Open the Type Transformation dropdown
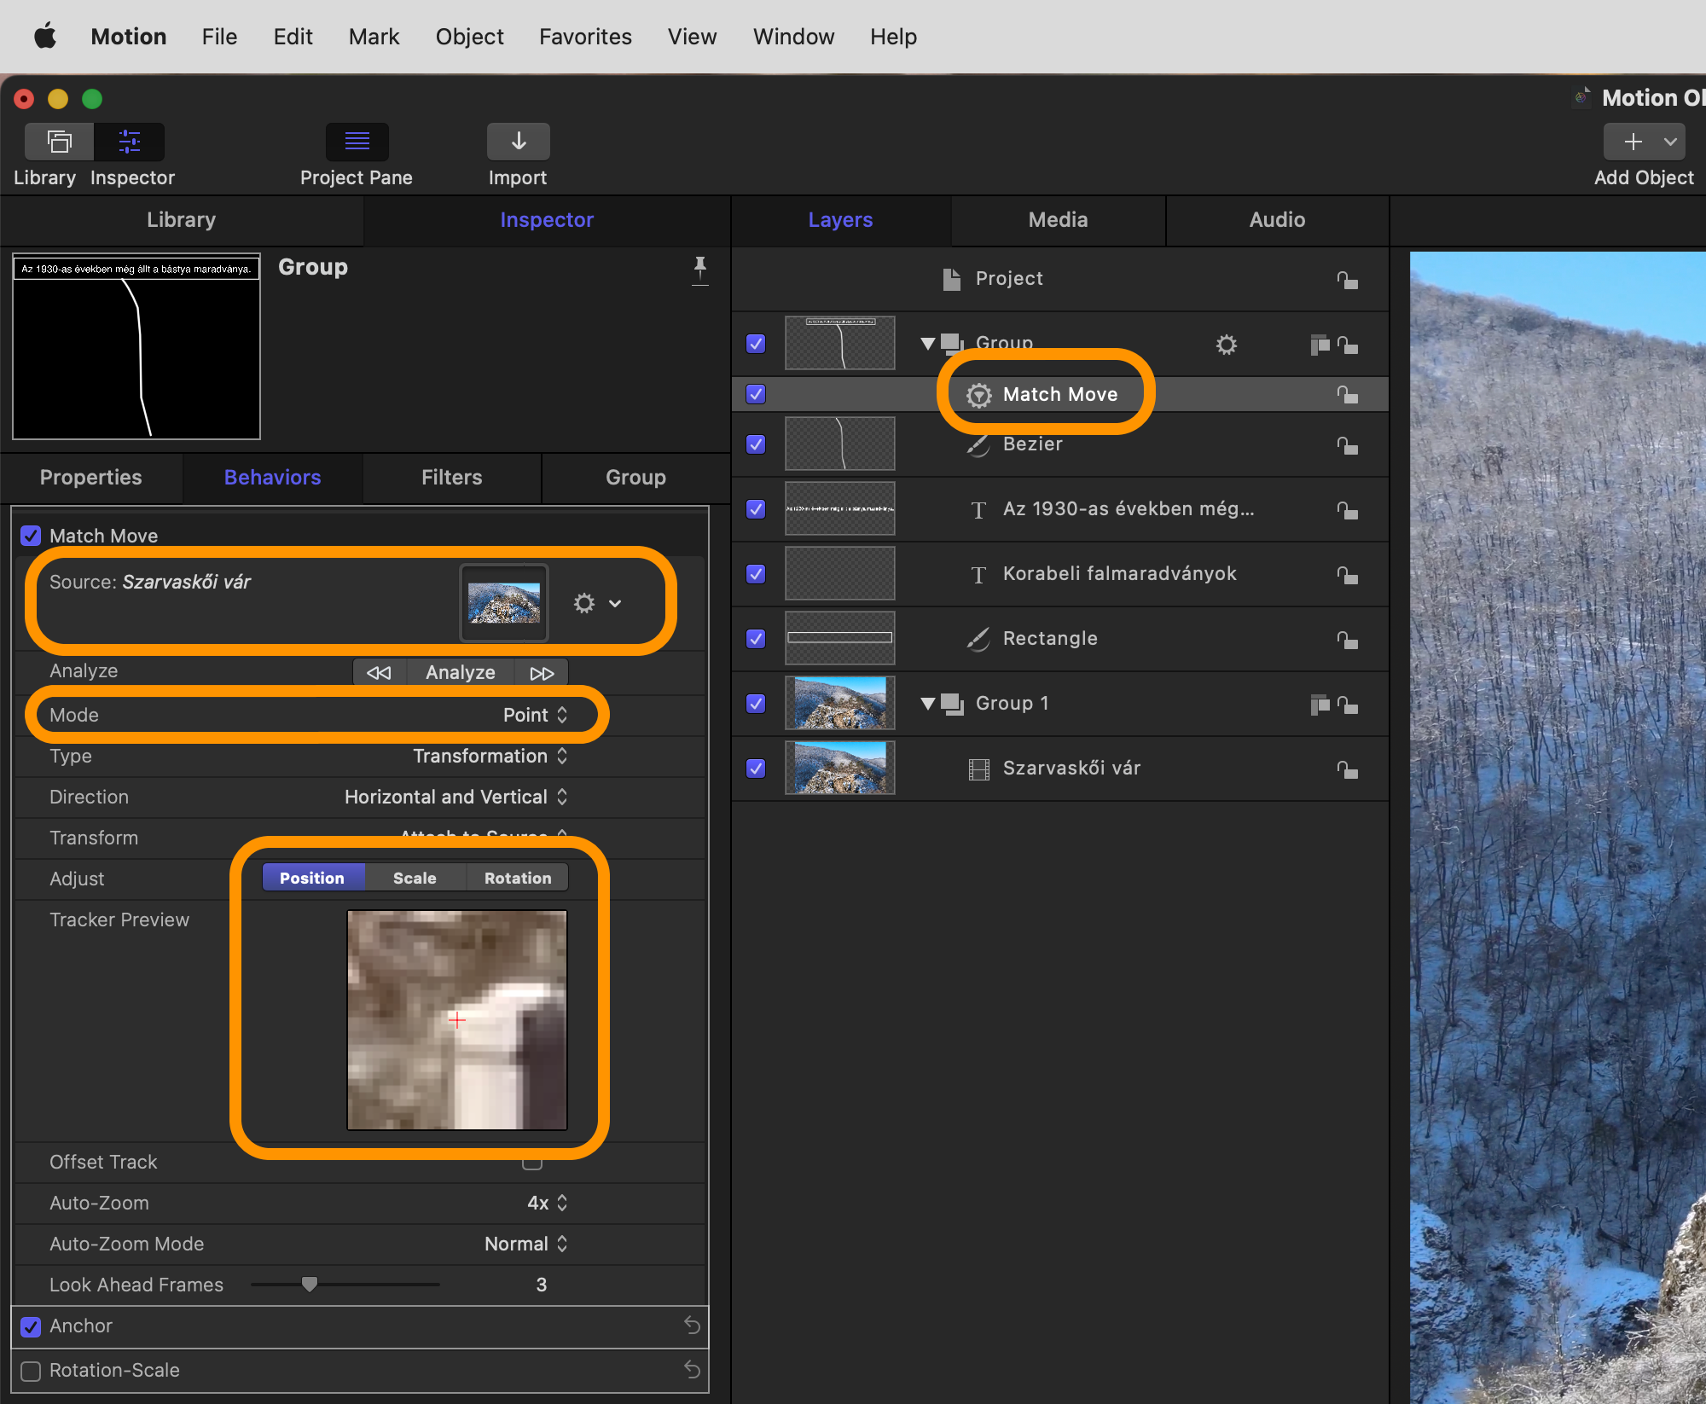This screenshot has height=1404, width=1706. click(x=490, y=756)
